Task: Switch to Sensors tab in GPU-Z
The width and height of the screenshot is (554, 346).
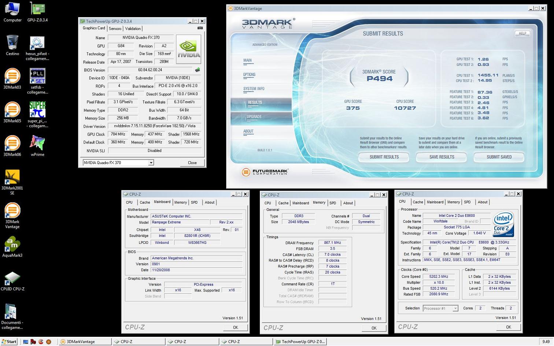Action: pos(115,29)
